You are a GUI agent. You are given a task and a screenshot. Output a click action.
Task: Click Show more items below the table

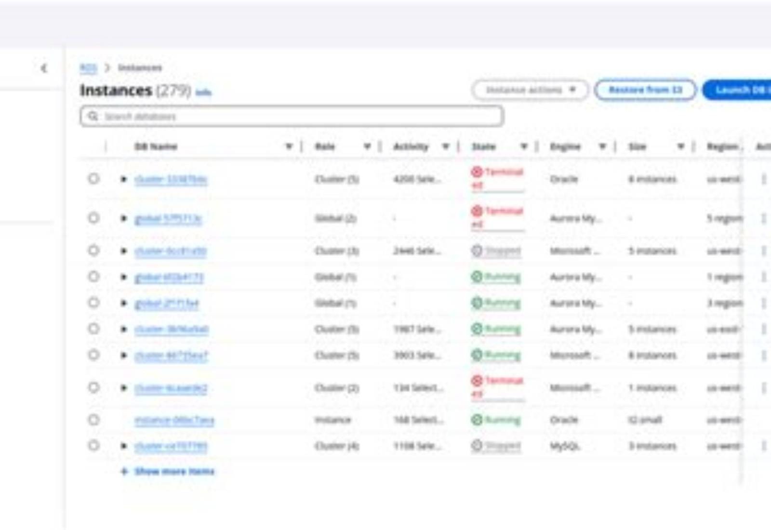tap(167, 471)
